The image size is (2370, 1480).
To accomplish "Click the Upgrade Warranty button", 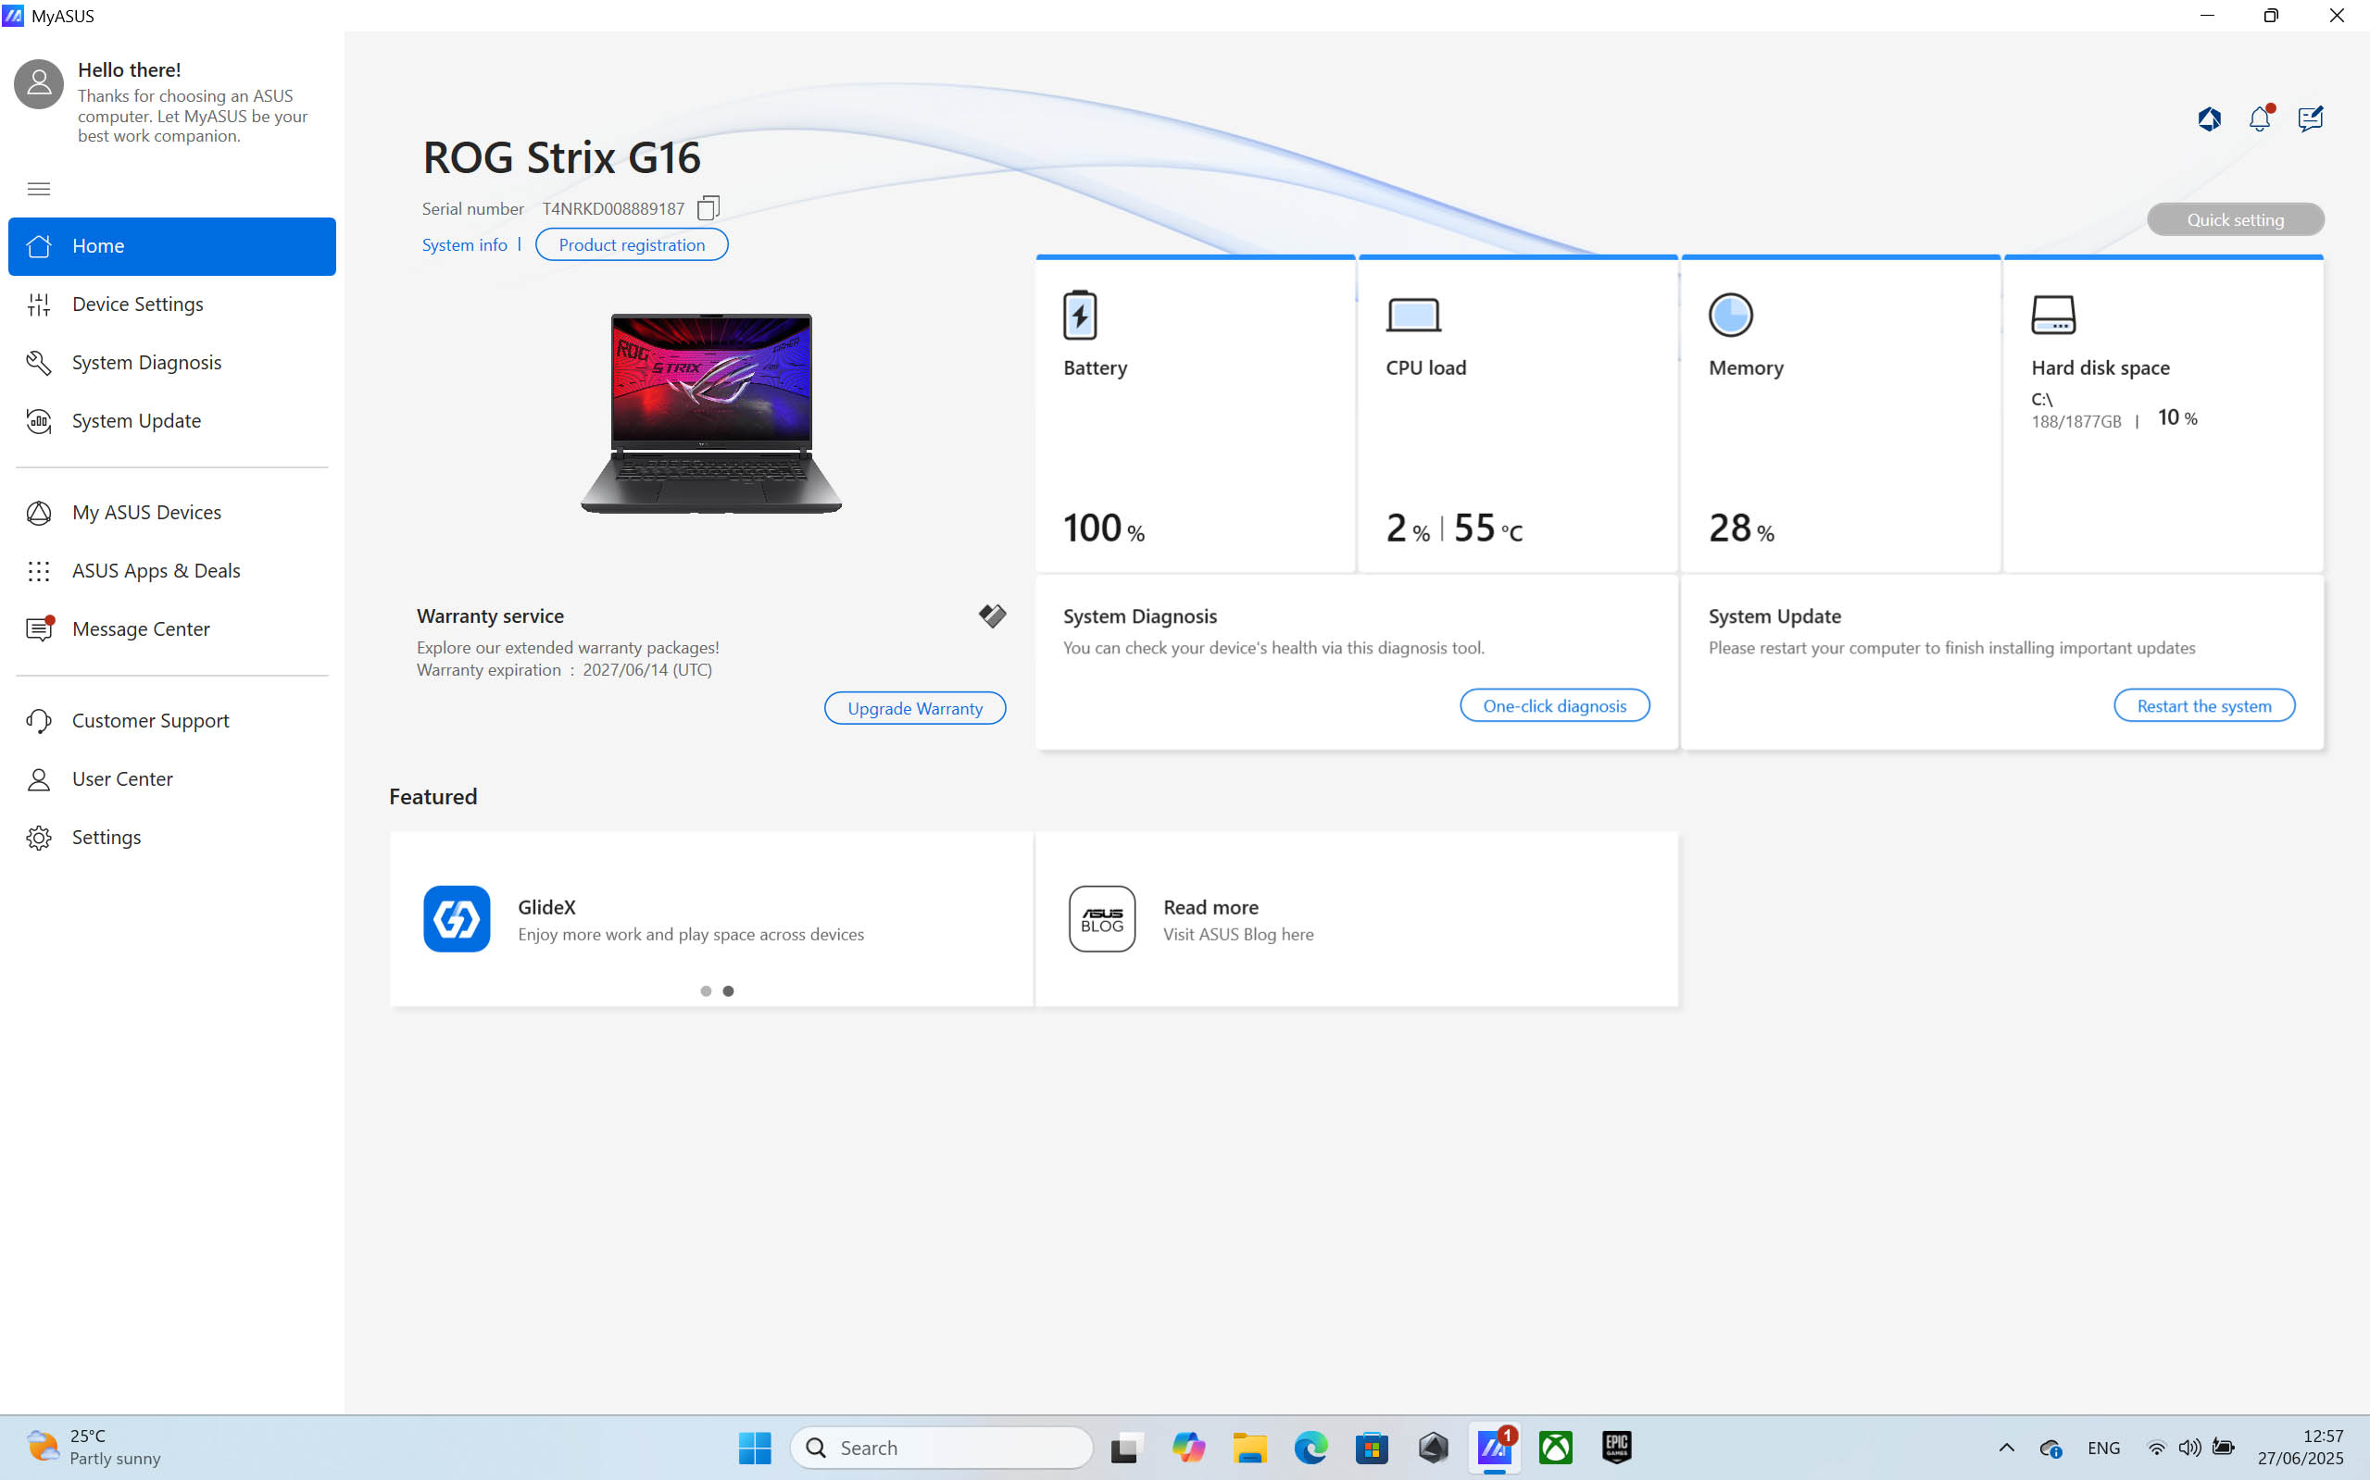I will [915, 708].
